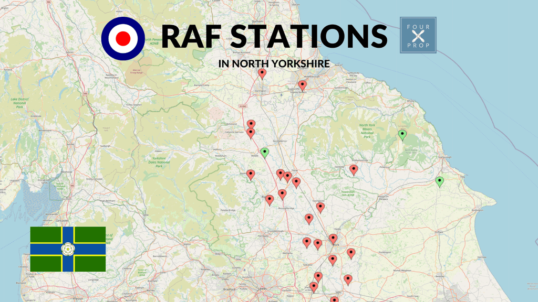Click the red marker near Darlington

click(263, 72)
